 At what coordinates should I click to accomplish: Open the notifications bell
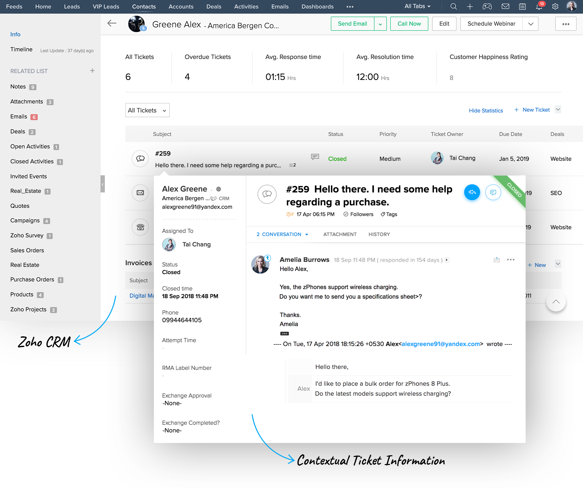[539, 6]
